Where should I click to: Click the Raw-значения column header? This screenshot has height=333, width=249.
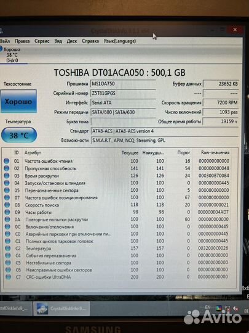215,153
